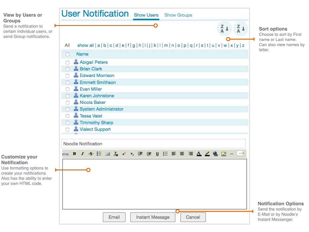Screen dimensions: 309x232
Task: Open Brian Clark's user link
Action: (x=91, y=69)
